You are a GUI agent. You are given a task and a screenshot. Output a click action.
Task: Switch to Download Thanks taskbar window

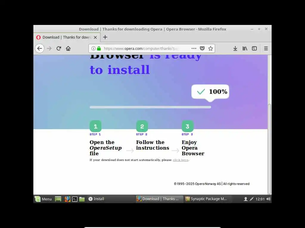click(159, 199)
